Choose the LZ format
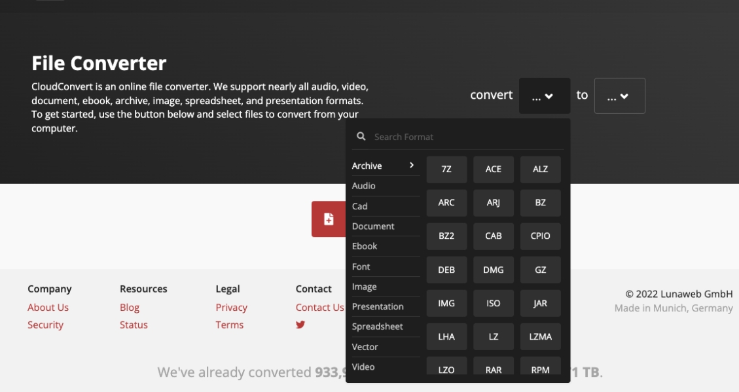This screenshot has width=739, height=392. tap(494, 336)
